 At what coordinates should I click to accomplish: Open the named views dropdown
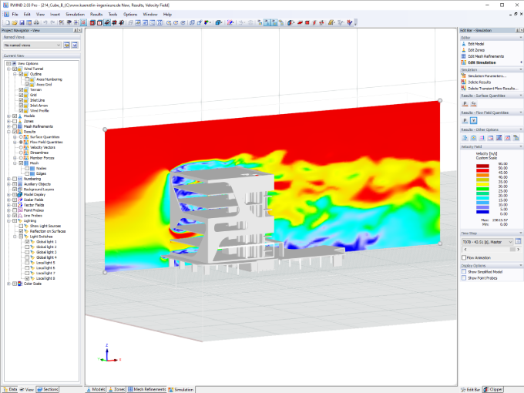pyautogui.click(x=32, y=45)
